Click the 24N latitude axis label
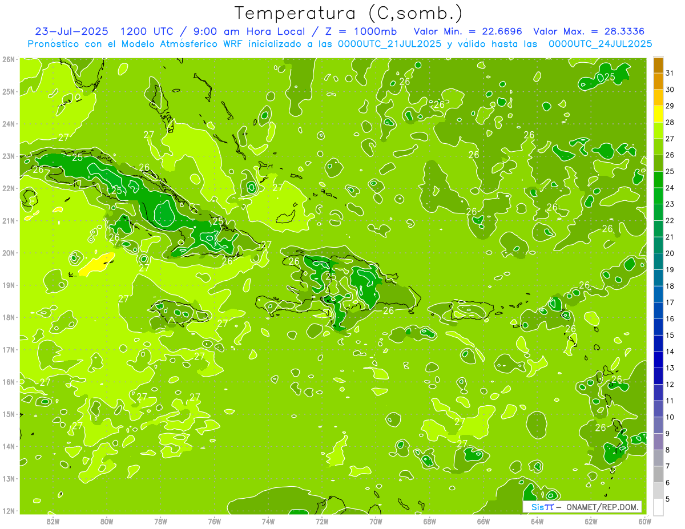 coord(9,124)
